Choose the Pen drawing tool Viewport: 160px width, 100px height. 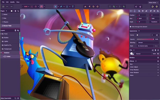pyautogui.click(x=61, y=7)
